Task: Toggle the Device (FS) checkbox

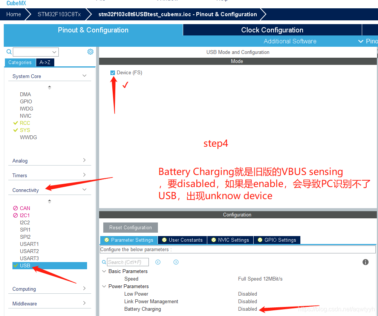Action: point(113,73)
